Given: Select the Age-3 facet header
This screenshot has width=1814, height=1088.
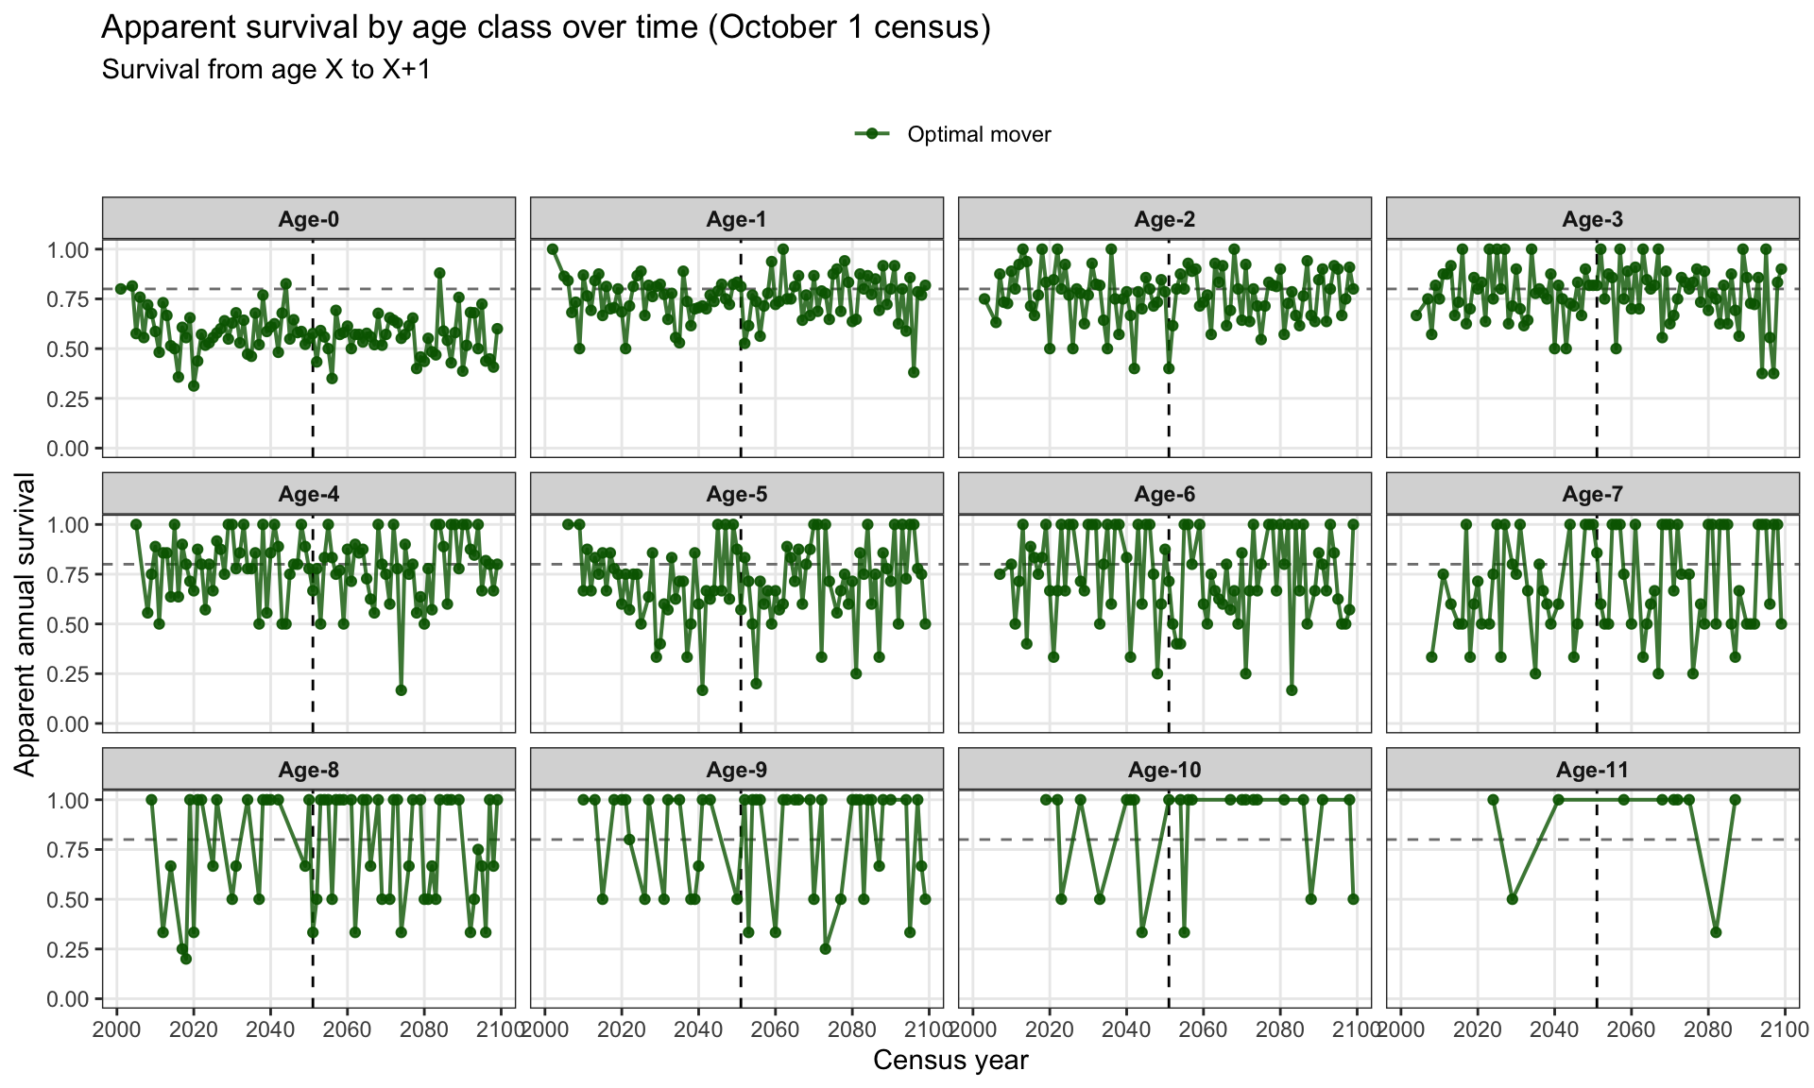Looking at the screenshot, I should pyautogui.click(x=1593, y=219).
